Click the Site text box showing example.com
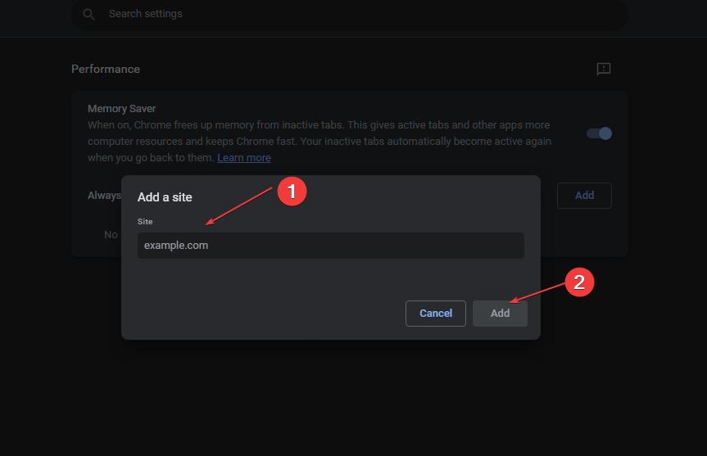 (x=330, y=246)
